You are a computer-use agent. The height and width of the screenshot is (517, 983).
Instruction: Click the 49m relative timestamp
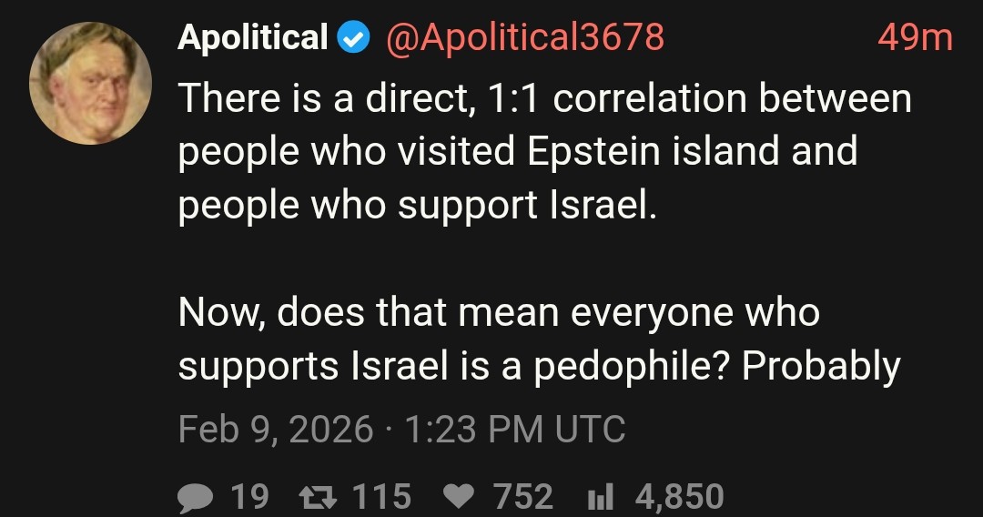click(x=914, y=37)
